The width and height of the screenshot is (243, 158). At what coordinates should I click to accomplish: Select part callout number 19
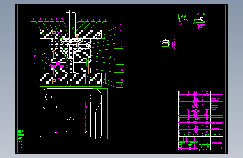(x=33, y=19)
